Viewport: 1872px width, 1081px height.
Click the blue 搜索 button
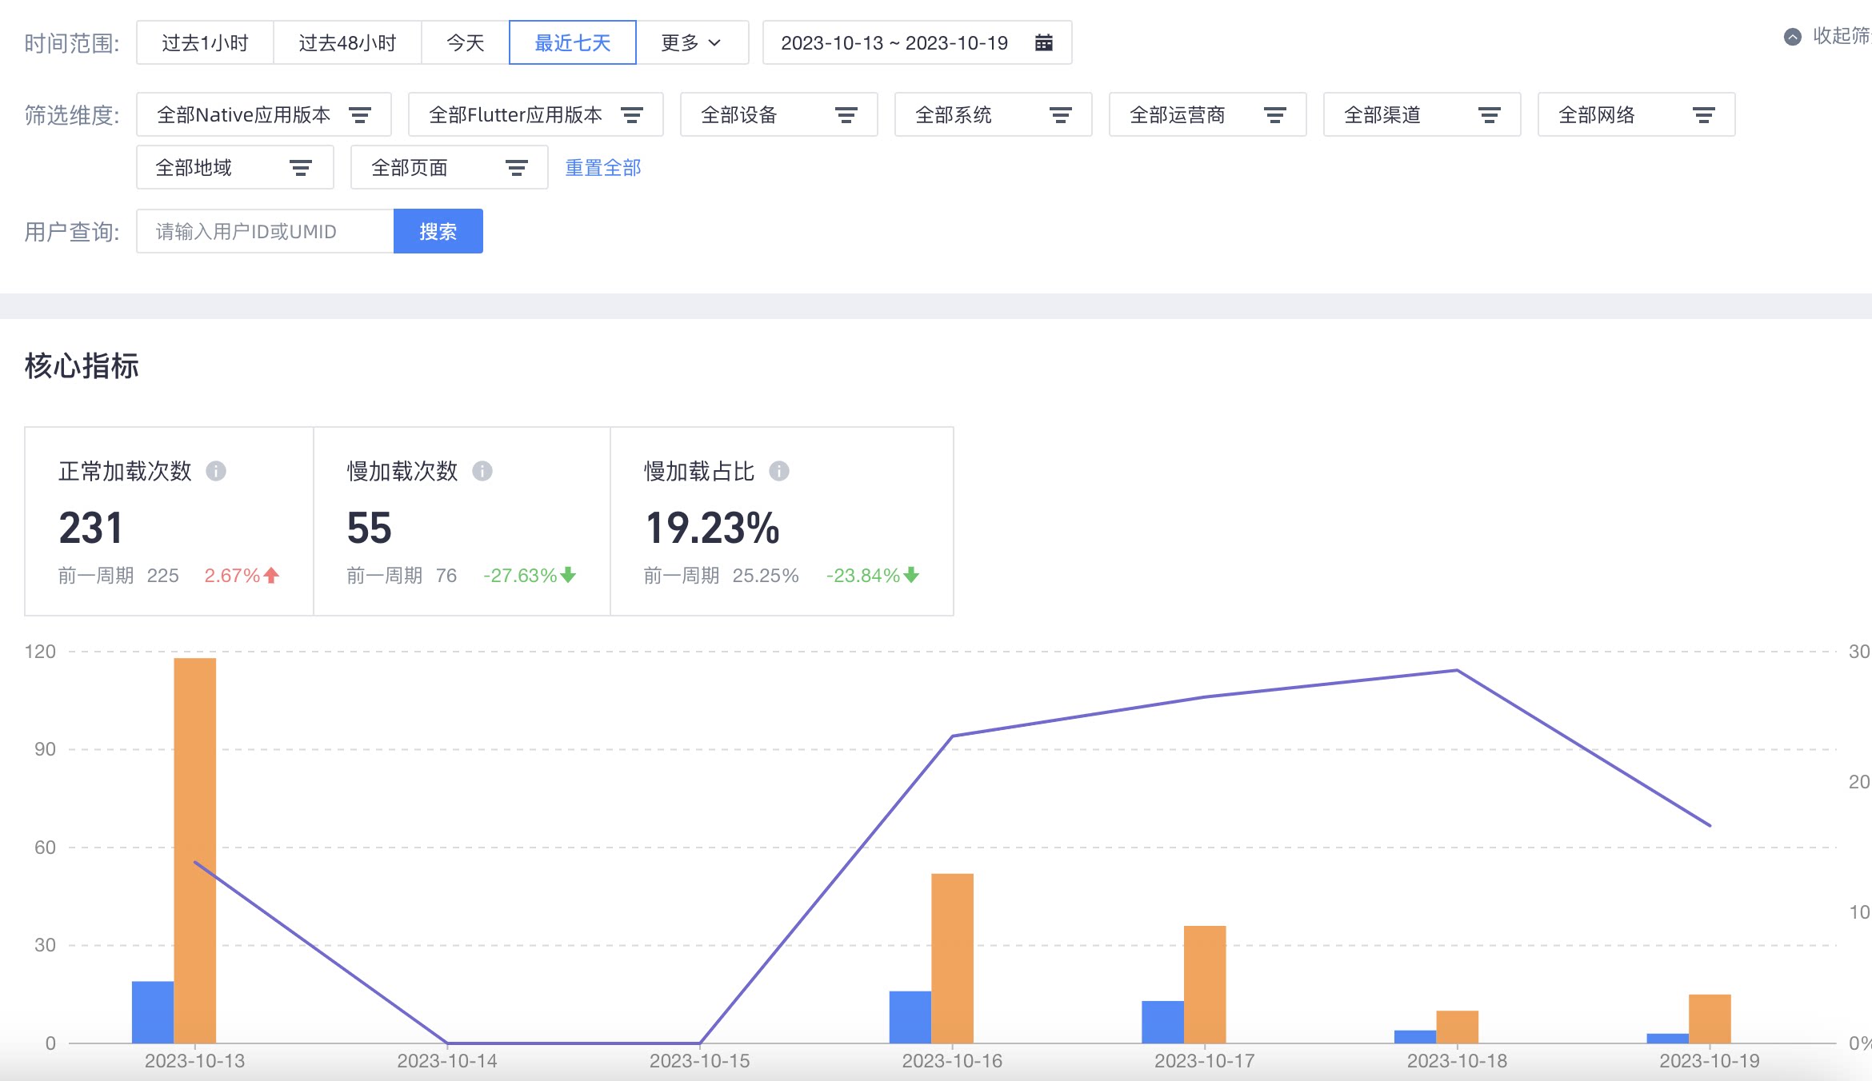tap(438, 231)
